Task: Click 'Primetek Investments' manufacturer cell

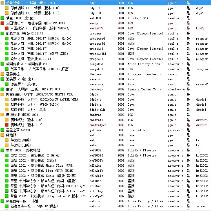Action: [x=145, y=74]
